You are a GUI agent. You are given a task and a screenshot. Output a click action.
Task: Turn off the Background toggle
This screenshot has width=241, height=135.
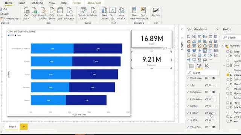coord(212,92)
